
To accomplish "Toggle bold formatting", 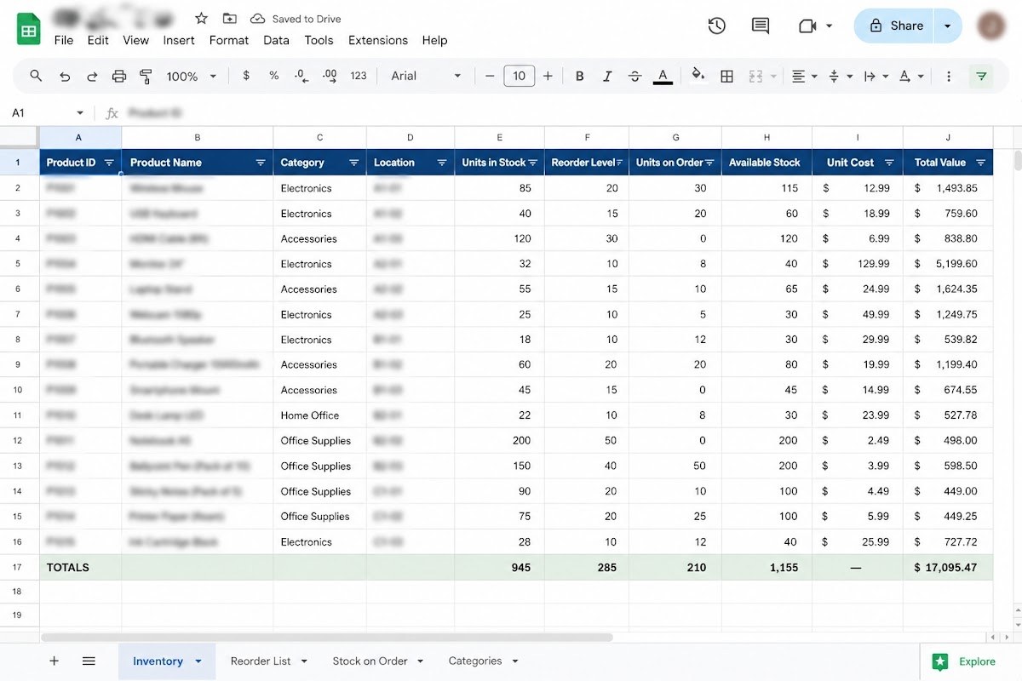I will tap(580, 76).
